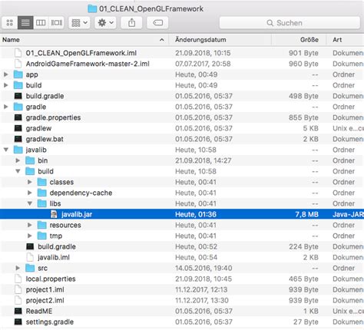The height and width of the screenshot is (330, 364).
Task: Select the resources folder icon
Action: pos(41,225)
